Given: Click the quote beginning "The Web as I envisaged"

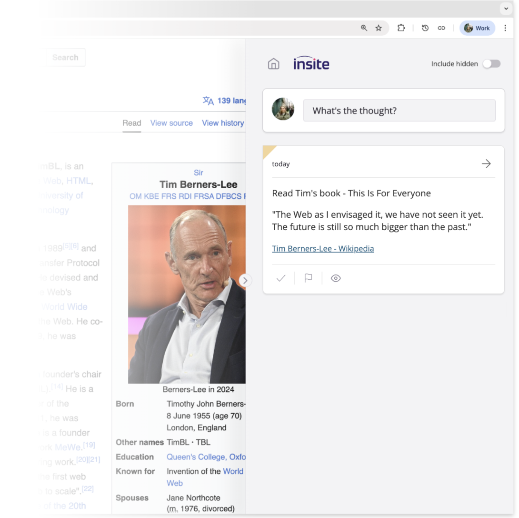Looking at the screenshot, I should click(x=377, y=221).
